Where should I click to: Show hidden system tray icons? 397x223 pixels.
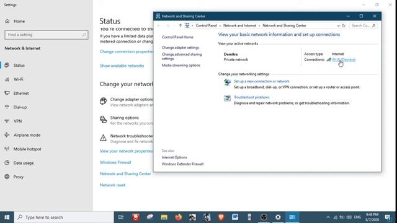328,217
